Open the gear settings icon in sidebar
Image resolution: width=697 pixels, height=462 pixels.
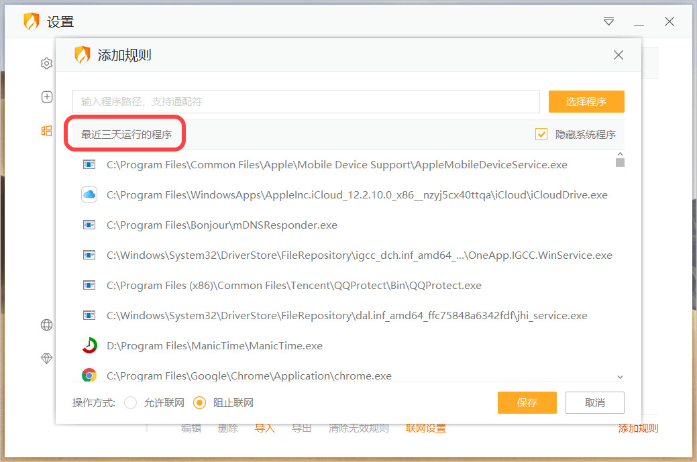point(47,64)
